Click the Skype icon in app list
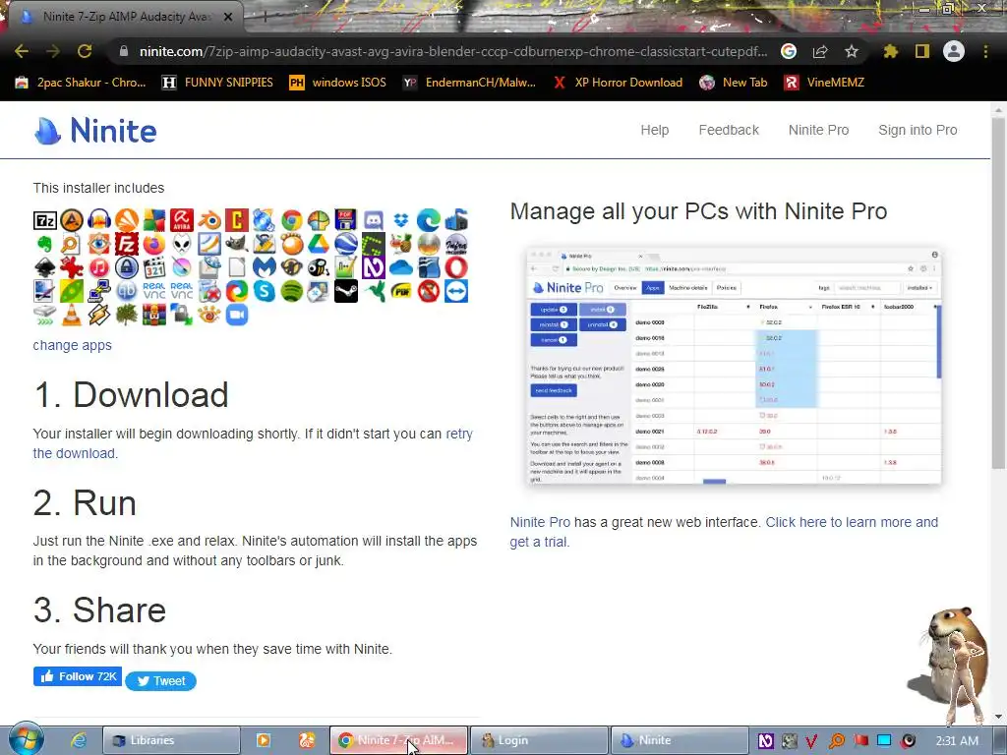1007x755 pixels. click(264, 291)
